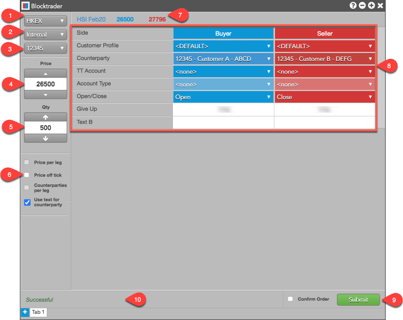The width and height of the screenshot is (403, 320).
Task: Click the Counterparty row label
Action: (93, 58)
